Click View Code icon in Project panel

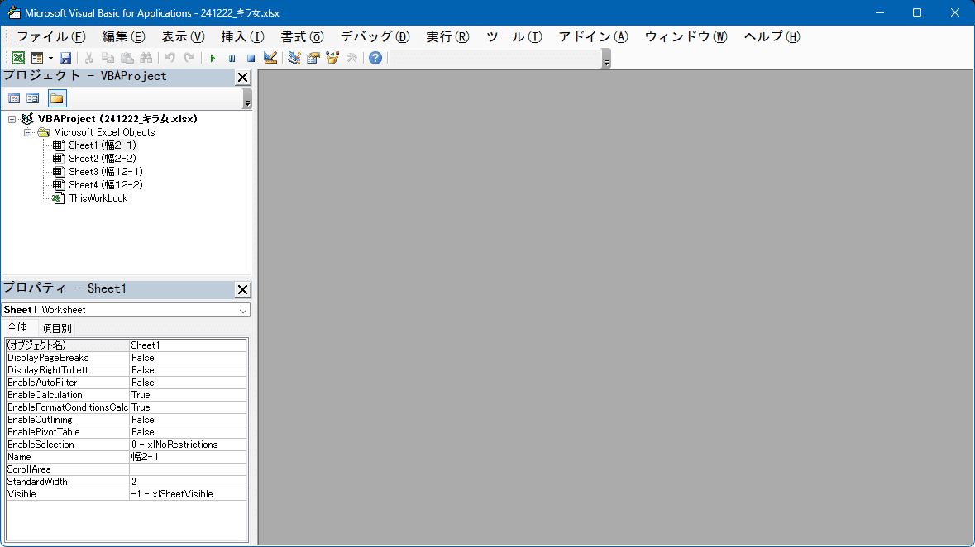[14, 98]
